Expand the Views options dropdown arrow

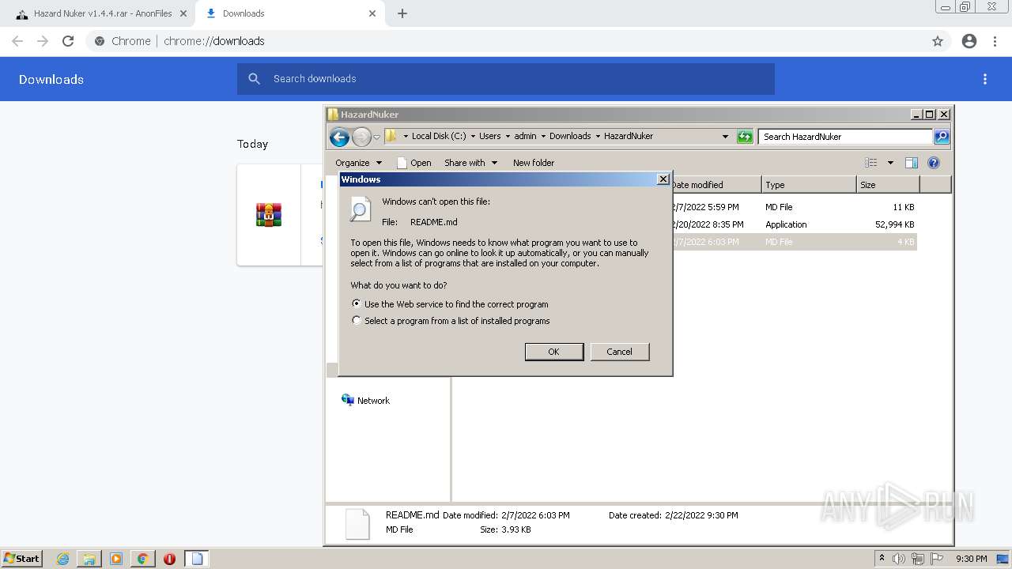tap(890, 163)
